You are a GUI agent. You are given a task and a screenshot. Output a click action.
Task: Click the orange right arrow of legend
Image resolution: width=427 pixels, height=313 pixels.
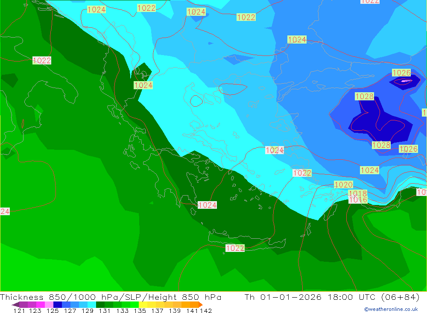[201, 304]
